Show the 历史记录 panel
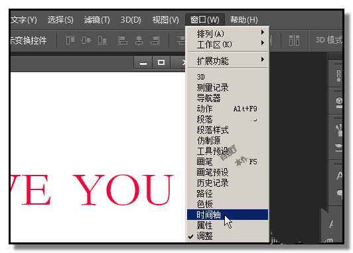353x253 pixels. [x=228, y=183]
